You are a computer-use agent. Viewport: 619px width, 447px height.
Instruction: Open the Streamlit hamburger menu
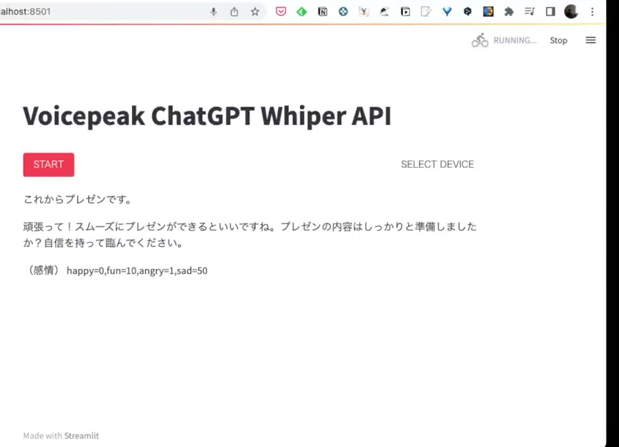coord(591,41)
